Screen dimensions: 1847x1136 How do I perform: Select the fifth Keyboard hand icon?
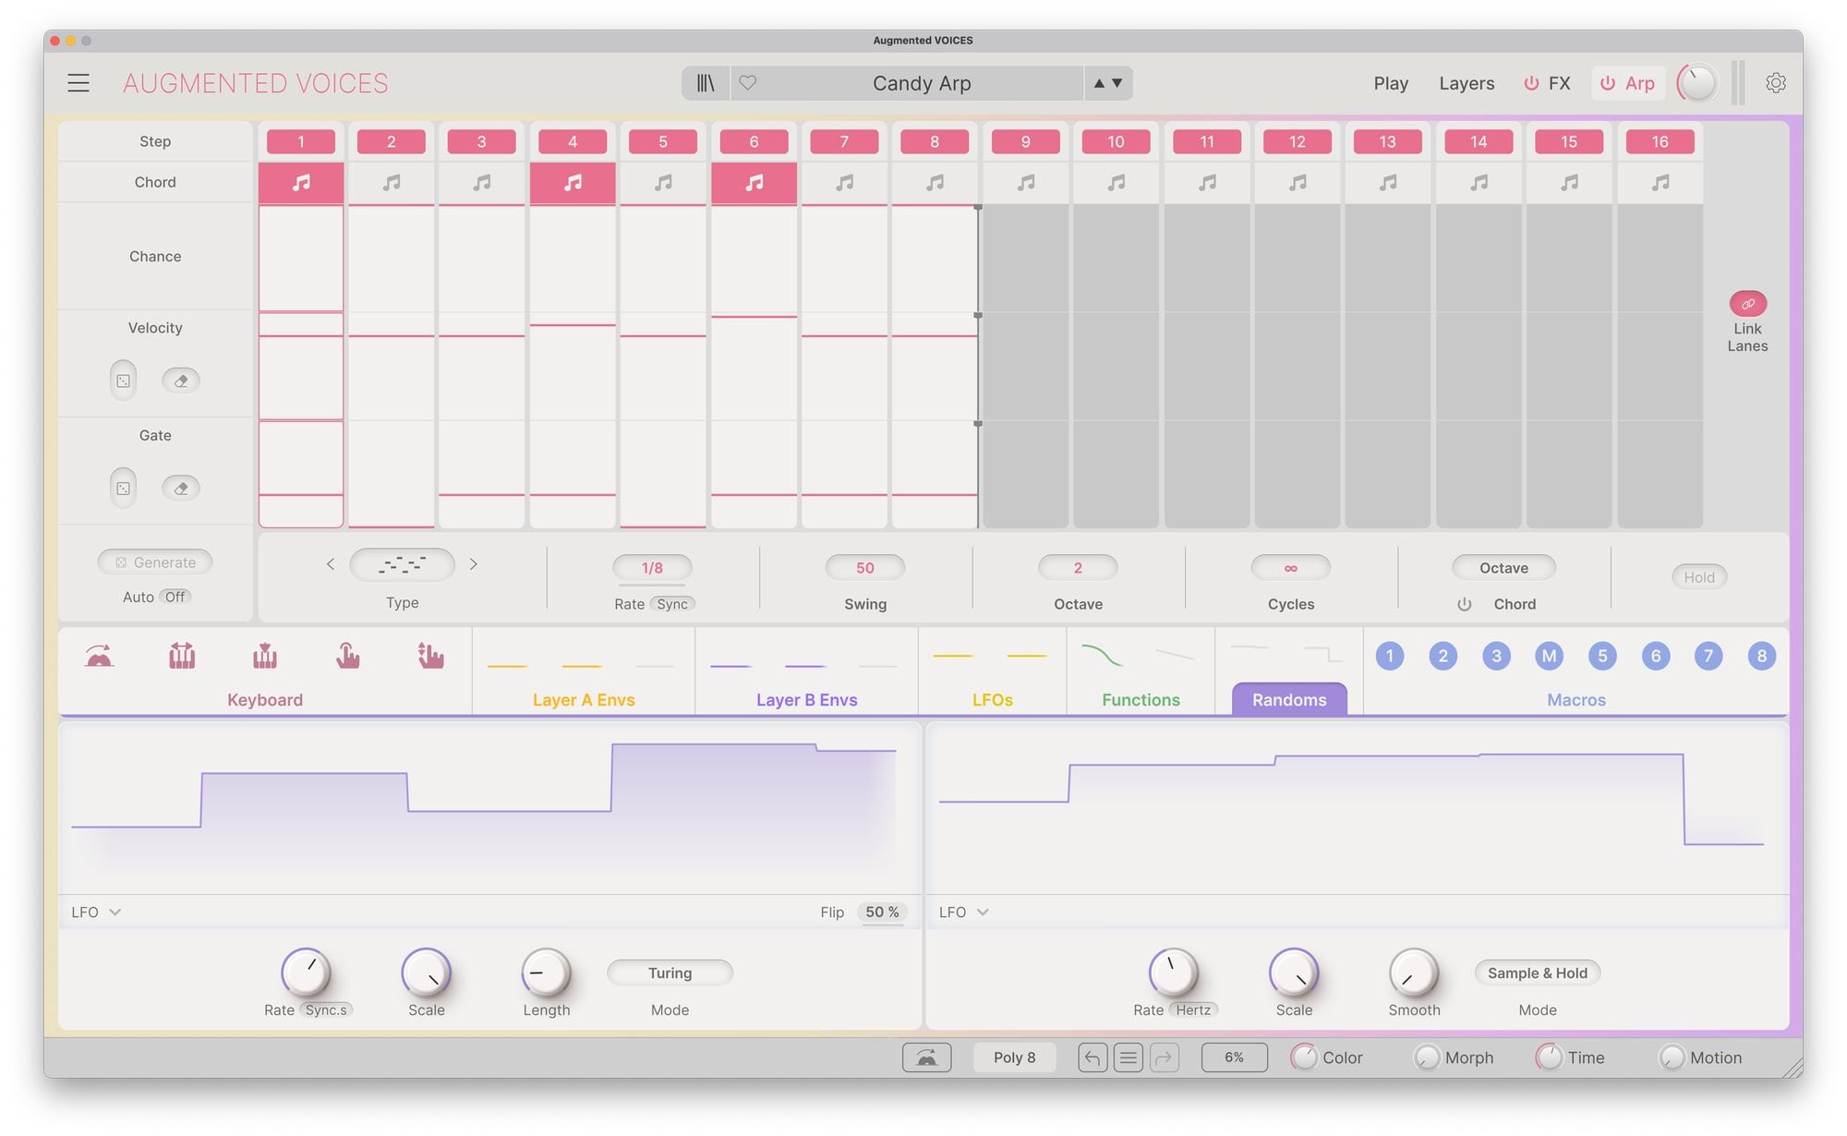coord(430,656)
